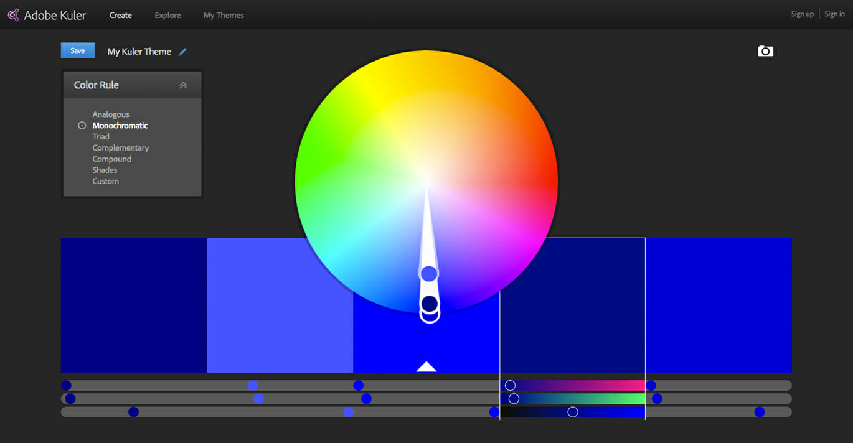
Task: Choose the Custom color rule option
Action: pyautogui.click(x=105, y=181)
